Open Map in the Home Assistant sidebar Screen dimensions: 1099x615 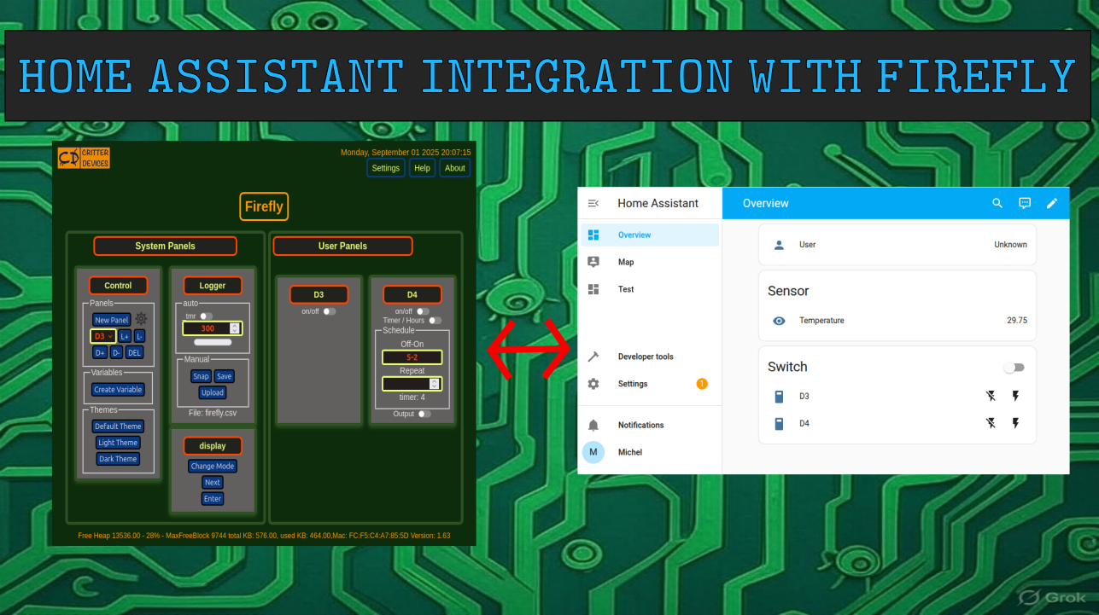coord(650,262)
